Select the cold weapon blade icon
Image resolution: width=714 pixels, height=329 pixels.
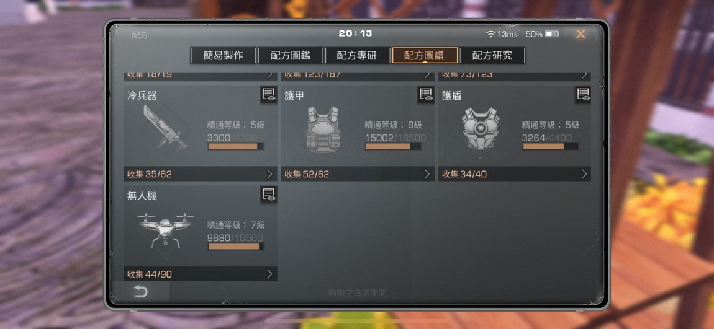[x=163, y=127]
